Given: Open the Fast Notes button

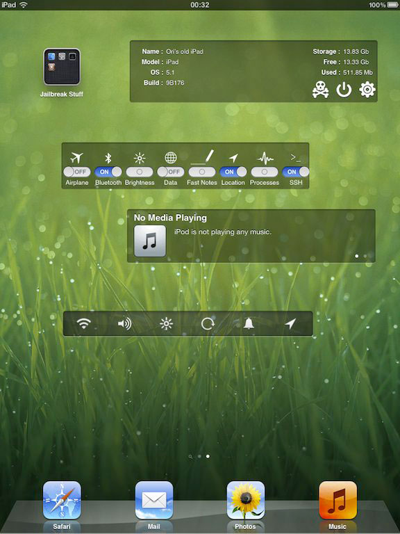Looking at the screenshot, I should pos(202,172).
